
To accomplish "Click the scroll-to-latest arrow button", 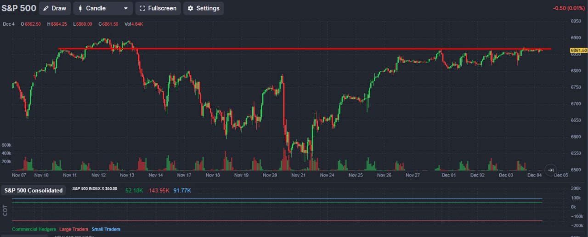I will (x=550, y=170).
